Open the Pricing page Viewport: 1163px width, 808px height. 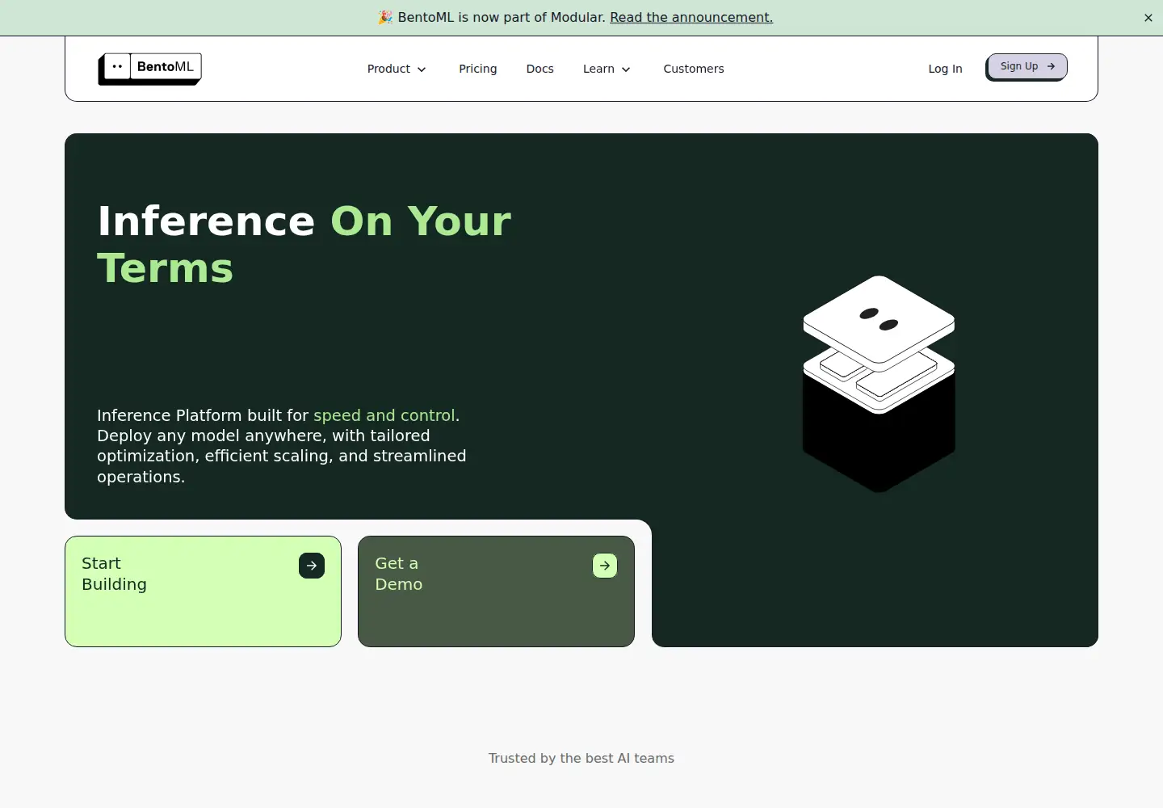(x=478, y=69)
